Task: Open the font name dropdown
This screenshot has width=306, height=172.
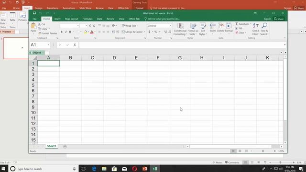Action: pos(78,26)
